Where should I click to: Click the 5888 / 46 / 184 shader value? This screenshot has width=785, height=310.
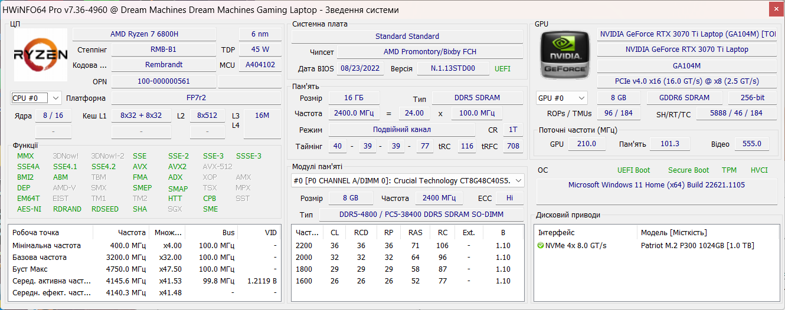[736, 113]
